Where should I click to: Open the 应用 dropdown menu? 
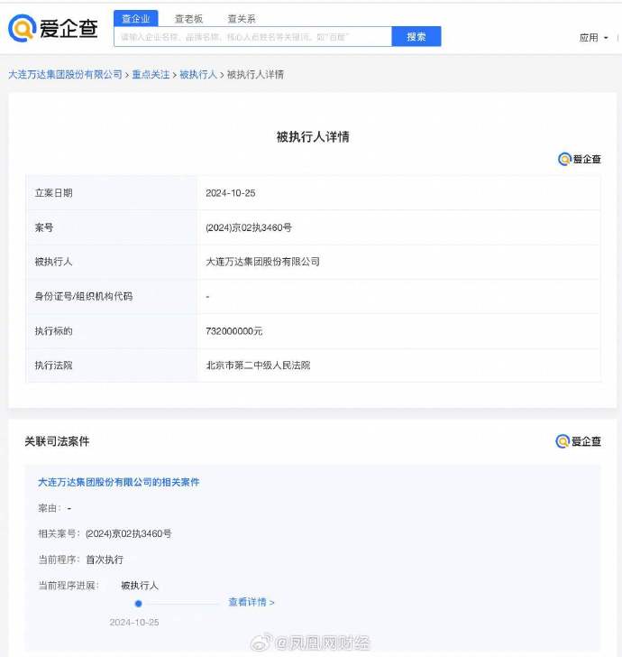click(x=593, y=38)
